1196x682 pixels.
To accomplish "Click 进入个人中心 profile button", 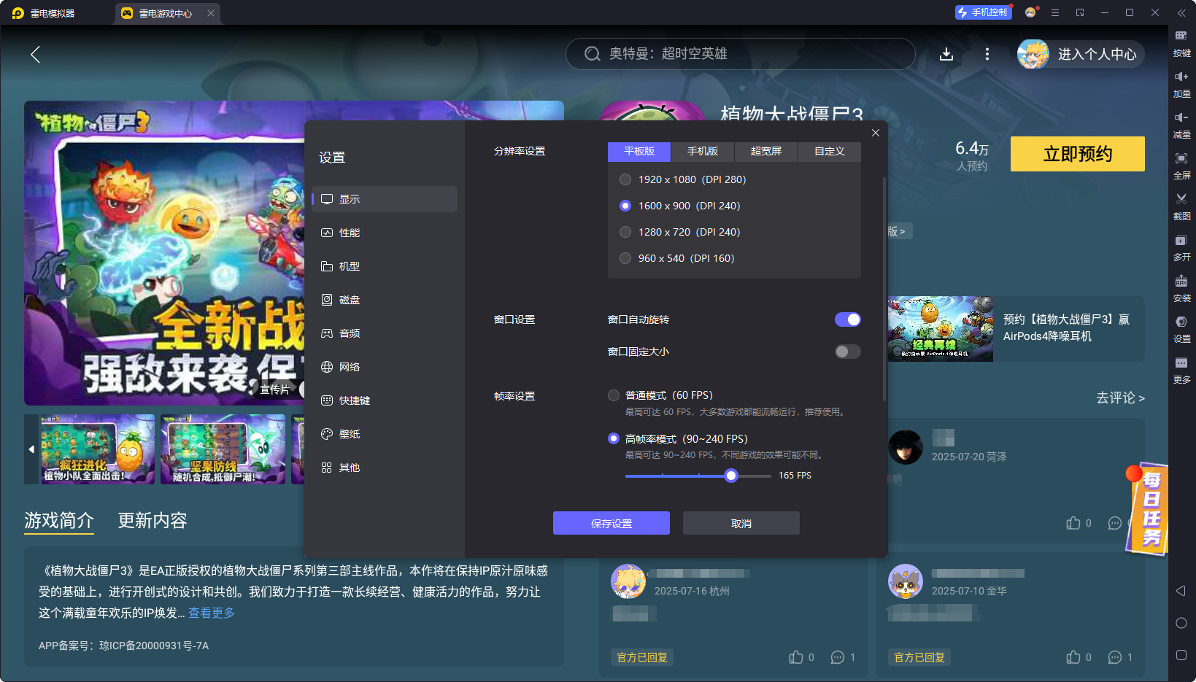I will [x=1081, y=54].
